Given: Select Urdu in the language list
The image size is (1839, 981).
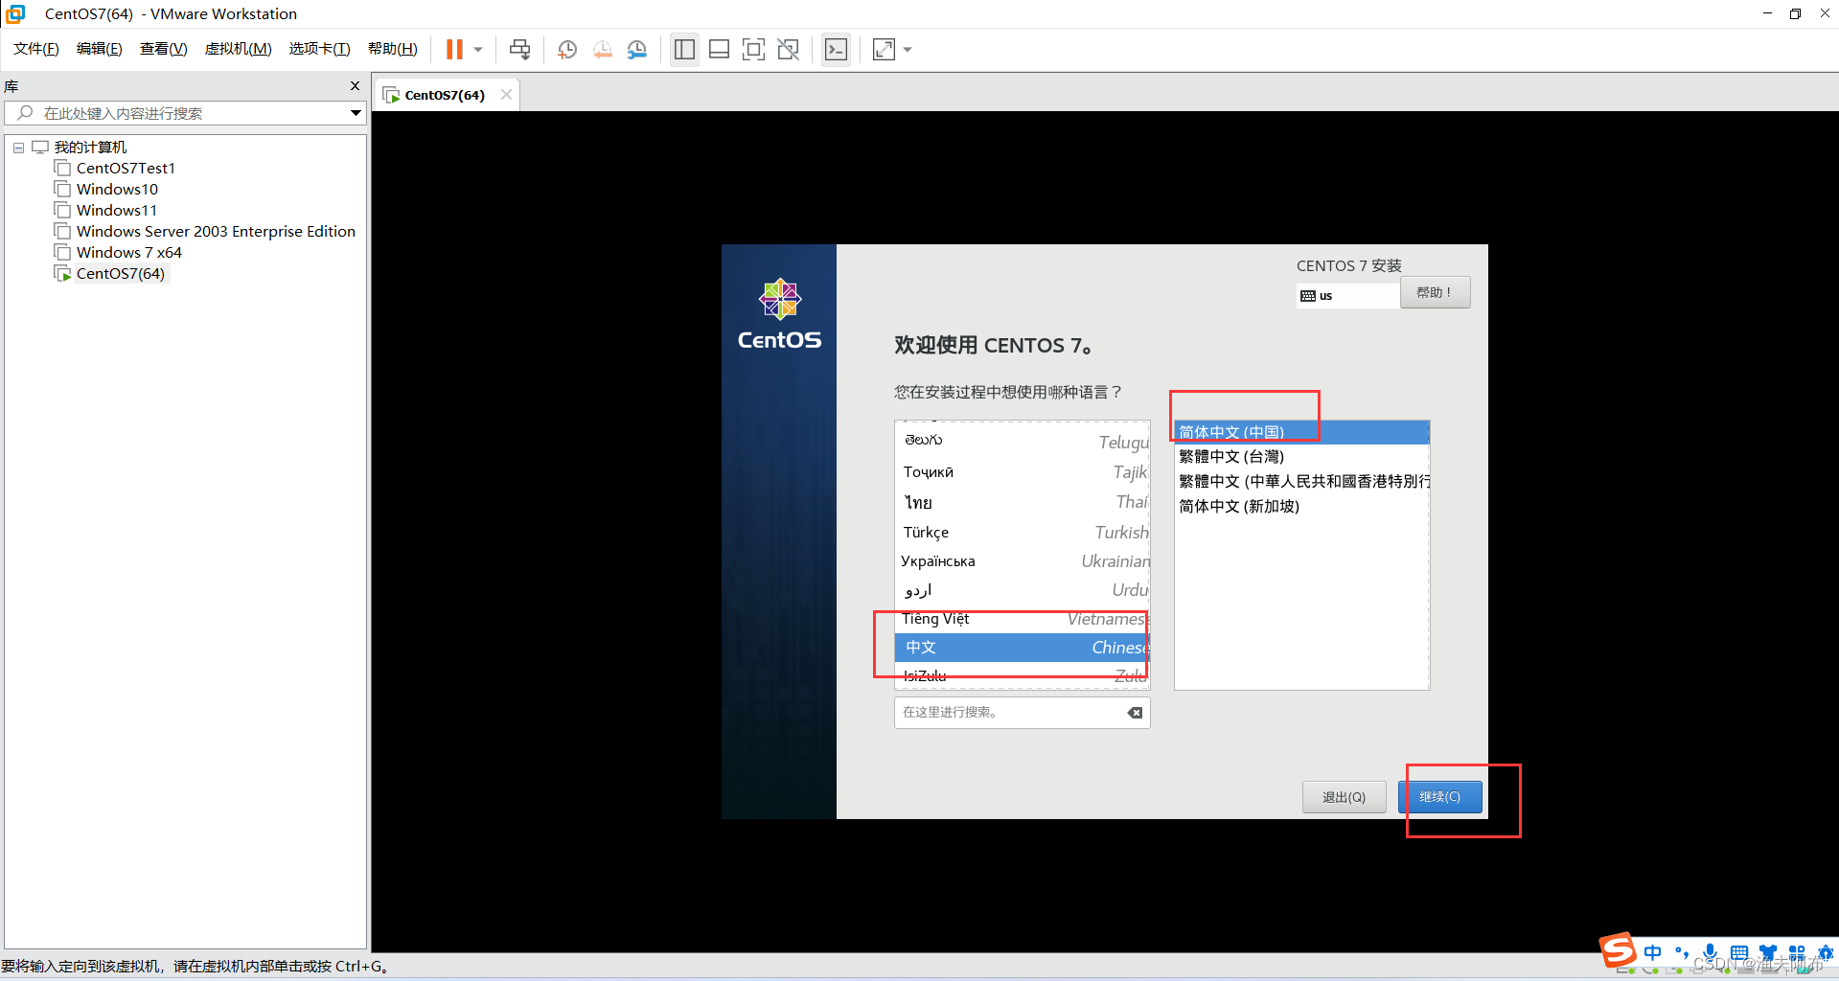Looking at the screenshot, I should pyautogui.click(x=1023, y=590).
